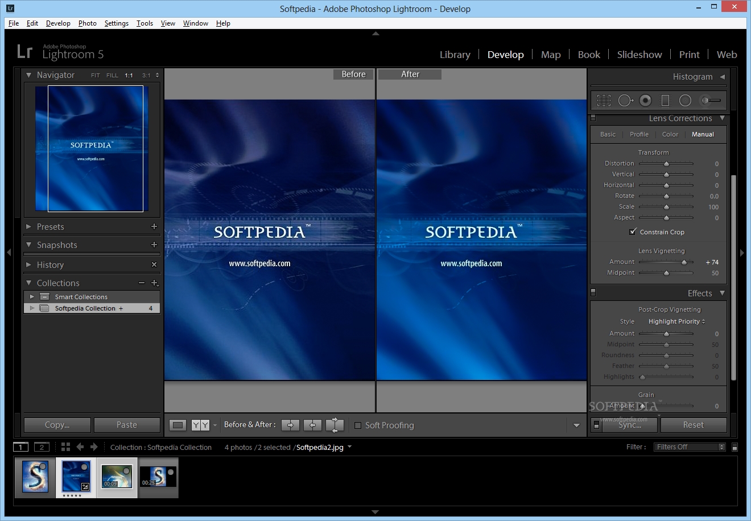Toggle Effects panel on/off switch

(x=593, y=293)
